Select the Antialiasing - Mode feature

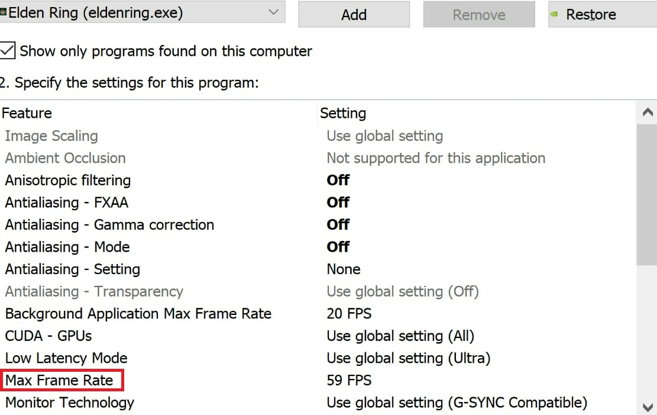(67, 247)
